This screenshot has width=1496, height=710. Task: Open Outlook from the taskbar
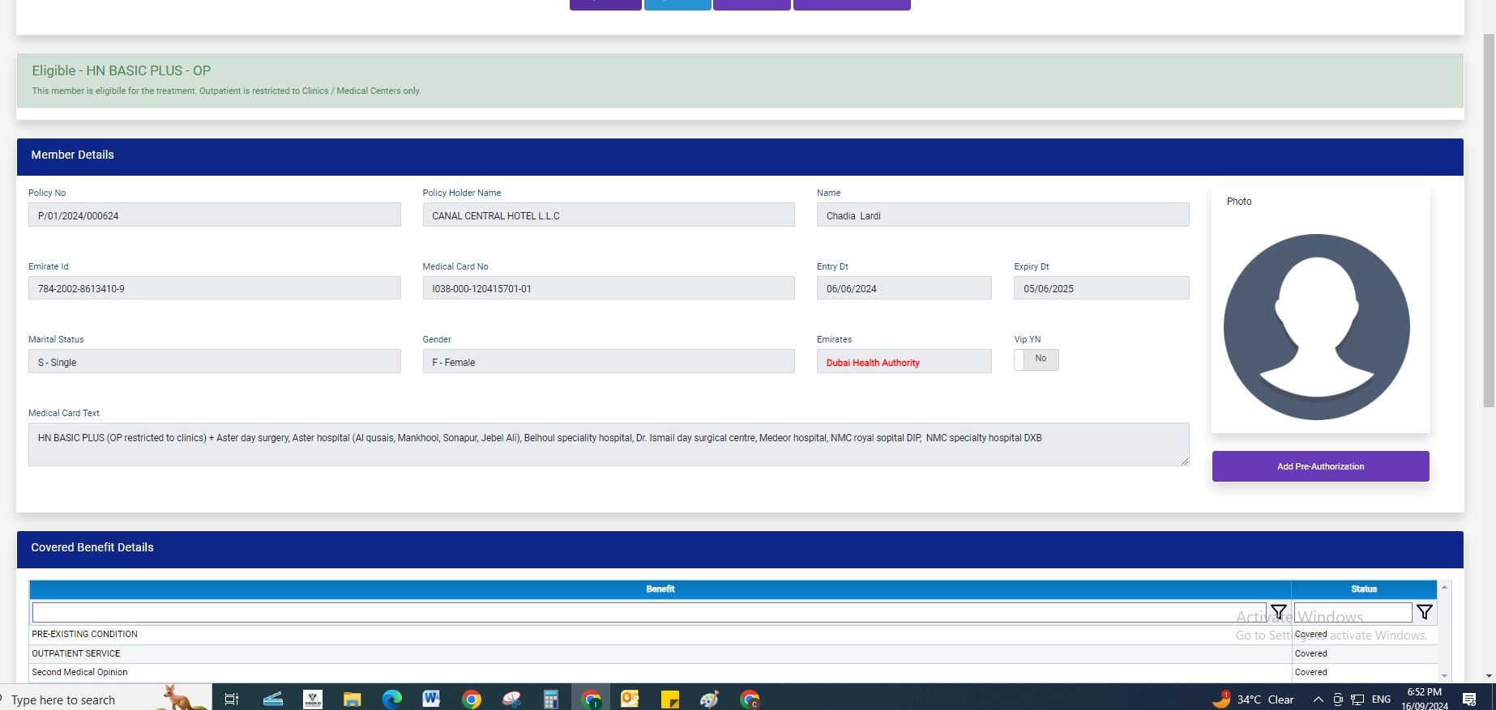(x=630, y=699)
